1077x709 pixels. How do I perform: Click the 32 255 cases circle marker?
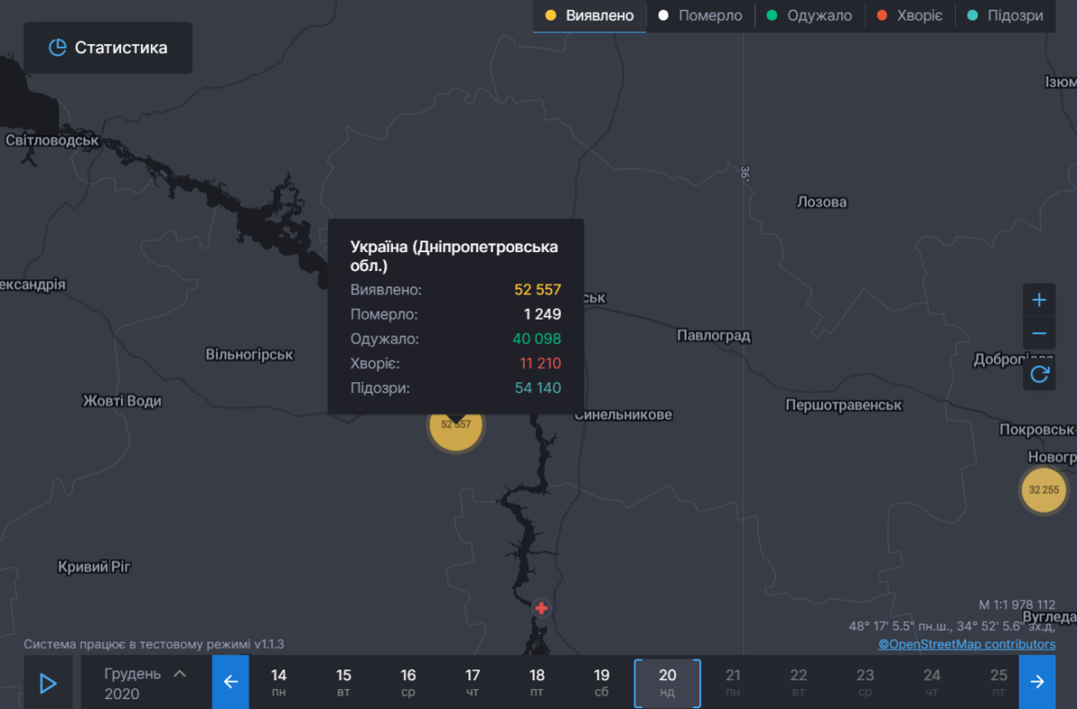click(x=1046, y=490)
